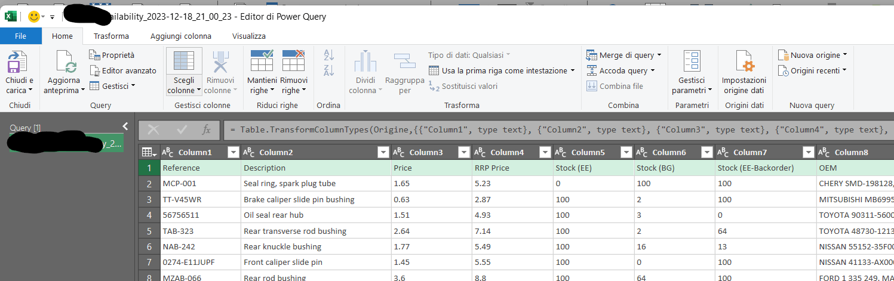The width and height of the screenshot is (894, 281).
Task: Click the Chiudi e carica icon
Action: (x=19, y=63)
